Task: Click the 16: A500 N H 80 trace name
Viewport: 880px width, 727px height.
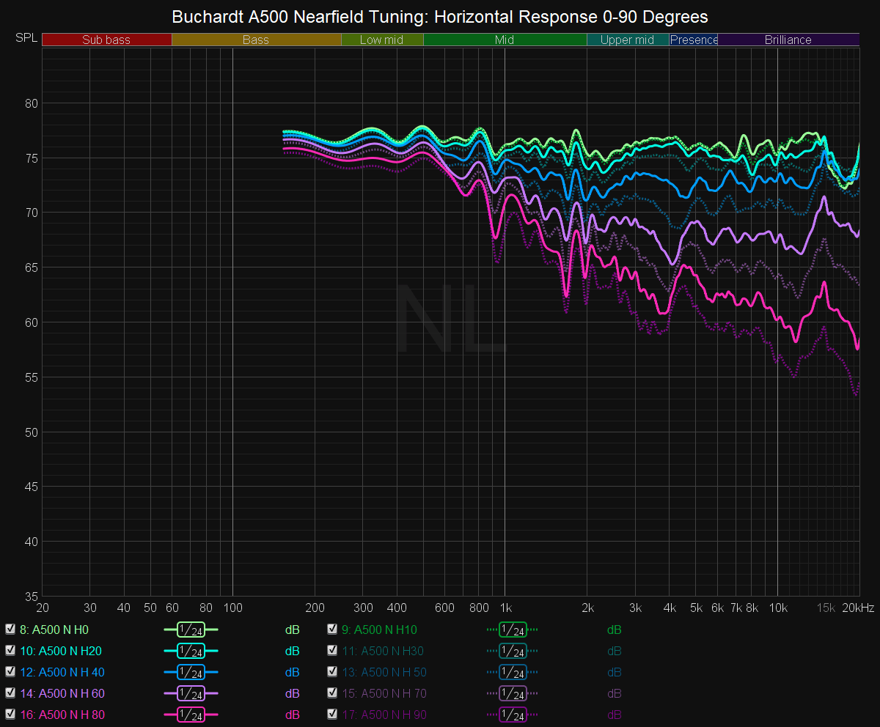Action: (61, 715)
